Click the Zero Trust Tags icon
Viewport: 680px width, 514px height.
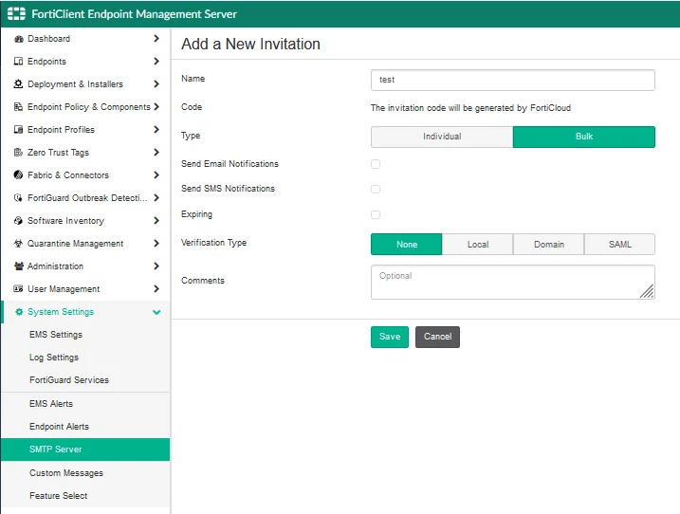(18, 153)
